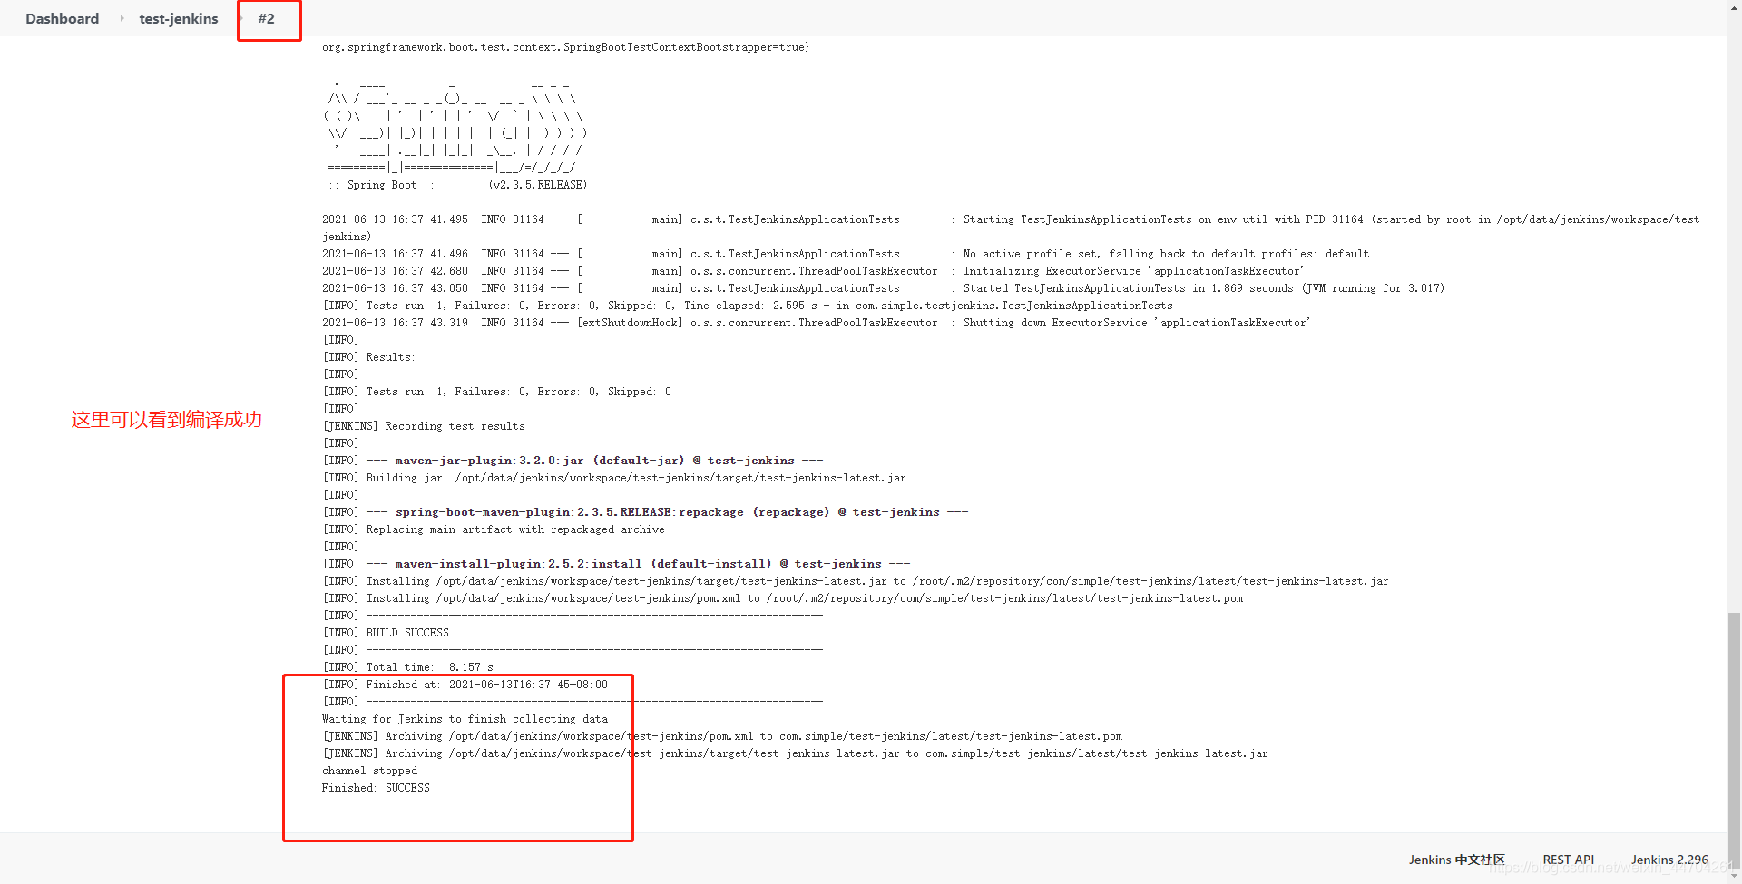
Task: Expand the arrow after Dashboard breadcrumb
Action: tap(122, 18)
